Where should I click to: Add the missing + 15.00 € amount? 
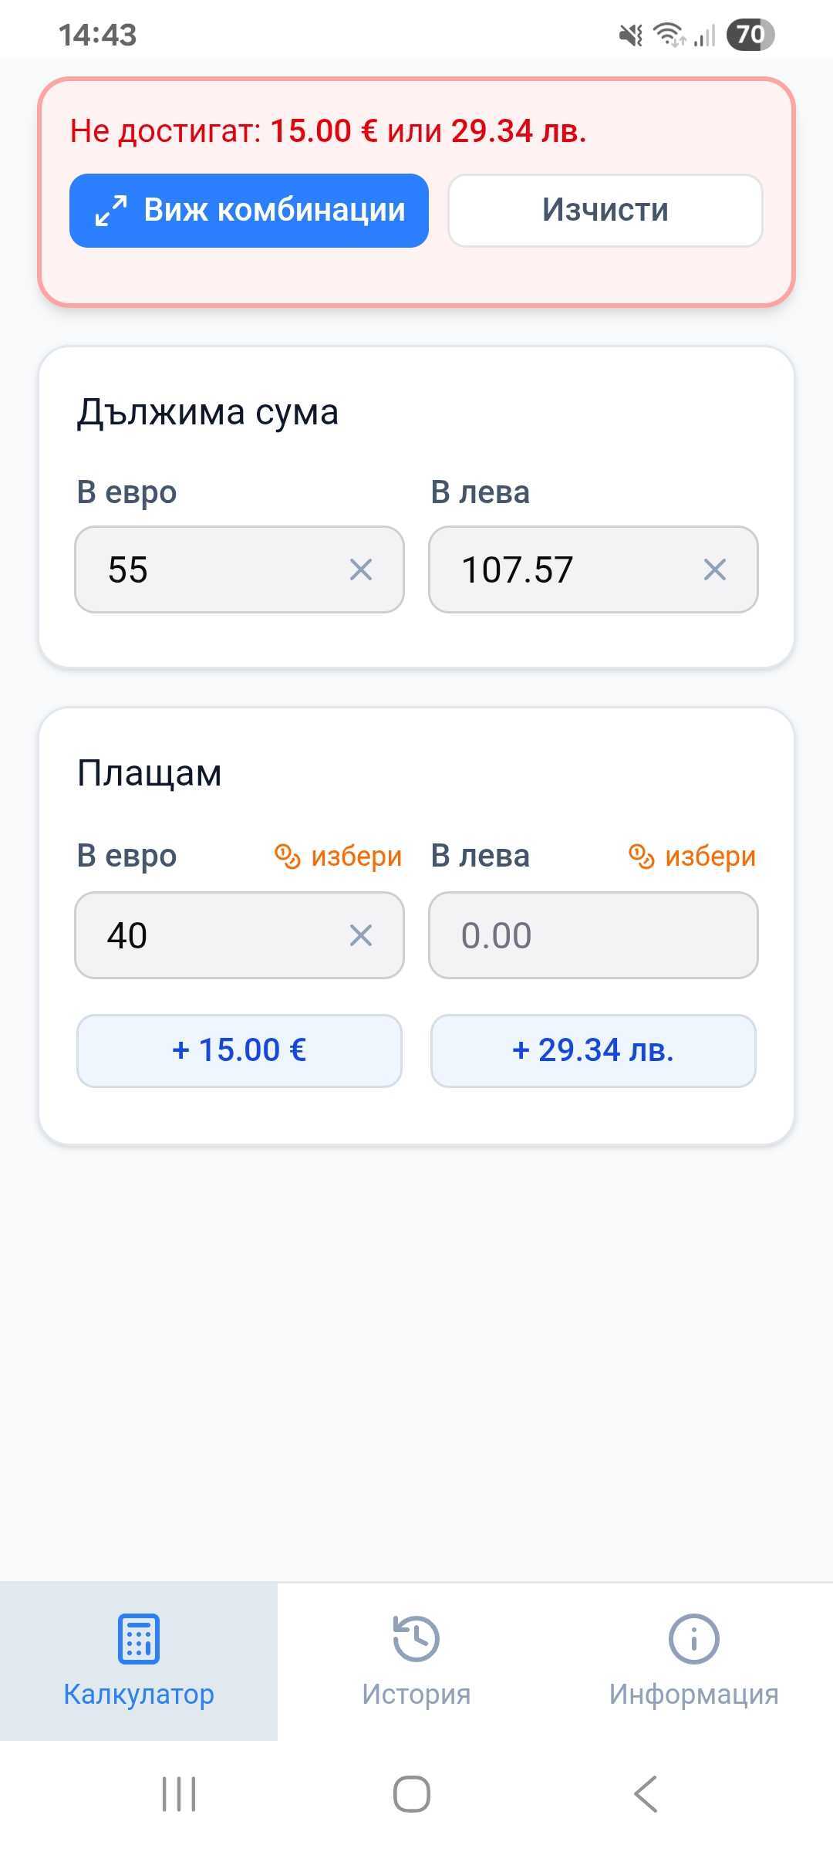239,1050
